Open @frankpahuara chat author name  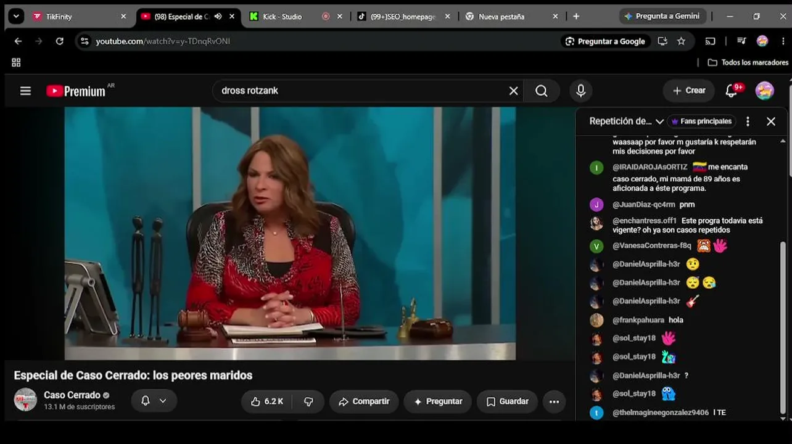coord(638,320)
